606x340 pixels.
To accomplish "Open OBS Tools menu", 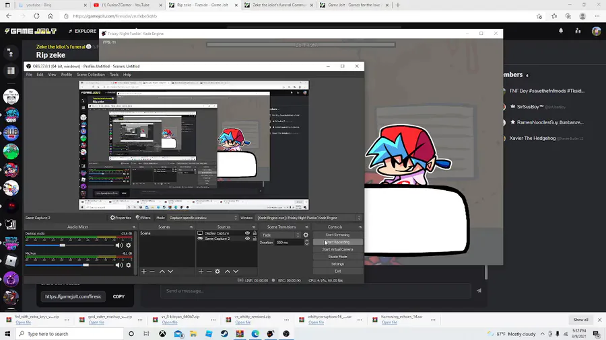I will click(114, 75).
